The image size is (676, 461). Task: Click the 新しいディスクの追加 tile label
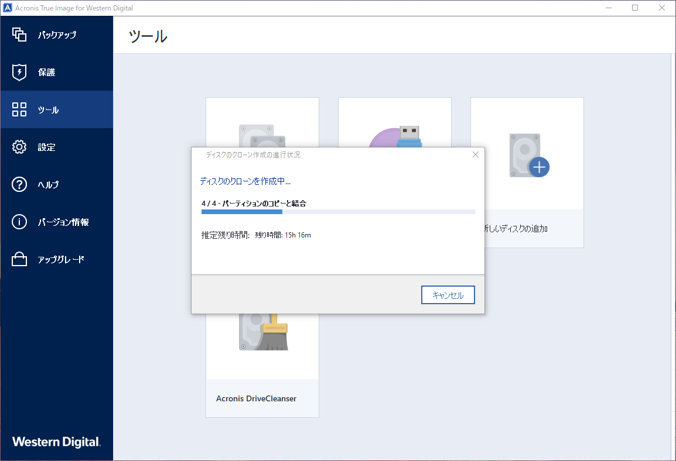tap(516, 229)
